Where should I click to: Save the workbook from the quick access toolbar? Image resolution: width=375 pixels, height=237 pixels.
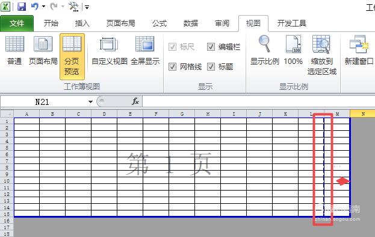[x=22, y=7]
